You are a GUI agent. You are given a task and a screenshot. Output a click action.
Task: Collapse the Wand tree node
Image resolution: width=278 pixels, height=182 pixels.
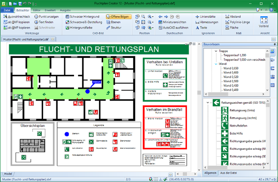pyautogui.click(x=216, y=64)
